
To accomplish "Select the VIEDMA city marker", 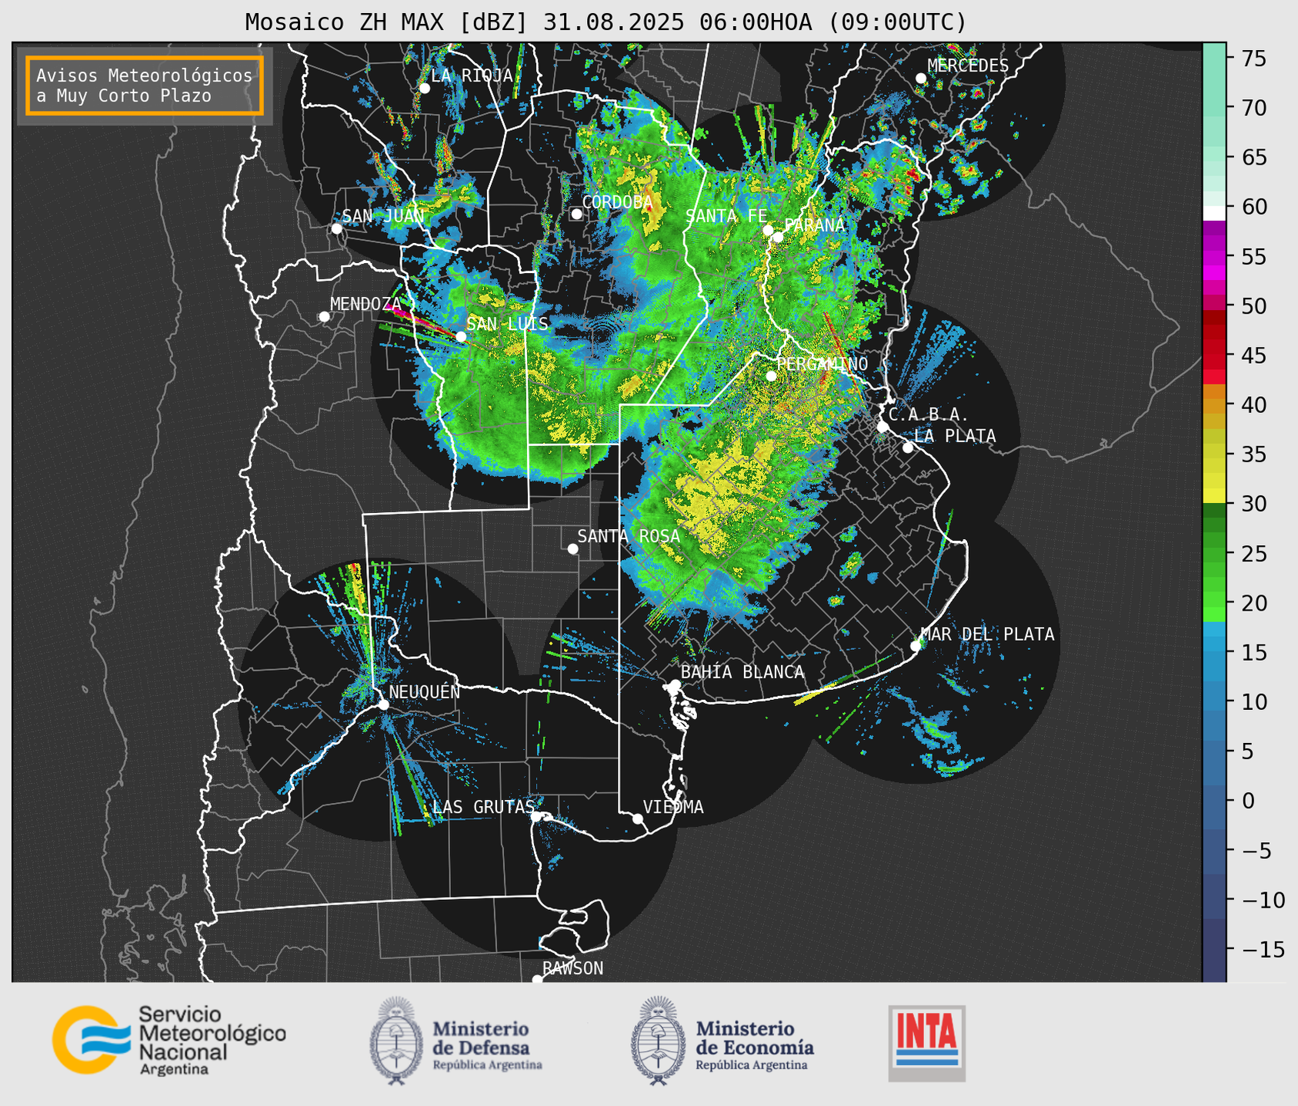I will tap(638, 818).
